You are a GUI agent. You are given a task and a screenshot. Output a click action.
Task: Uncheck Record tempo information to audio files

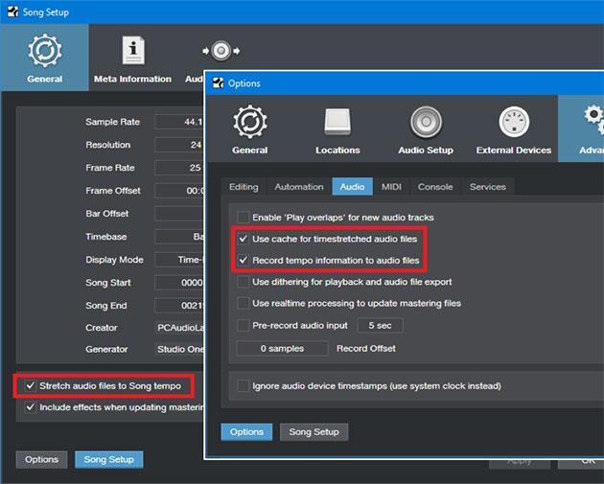(x=244, y=260)
